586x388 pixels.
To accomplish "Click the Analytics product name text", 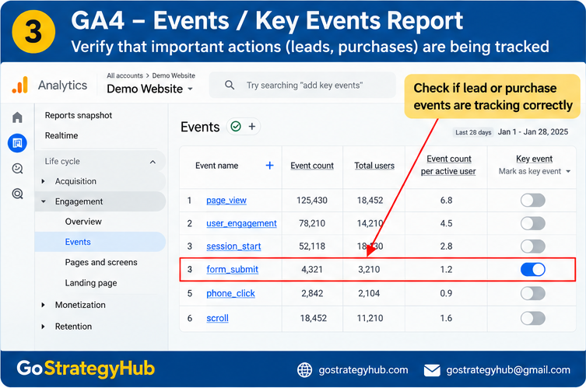I will point(62,86).
